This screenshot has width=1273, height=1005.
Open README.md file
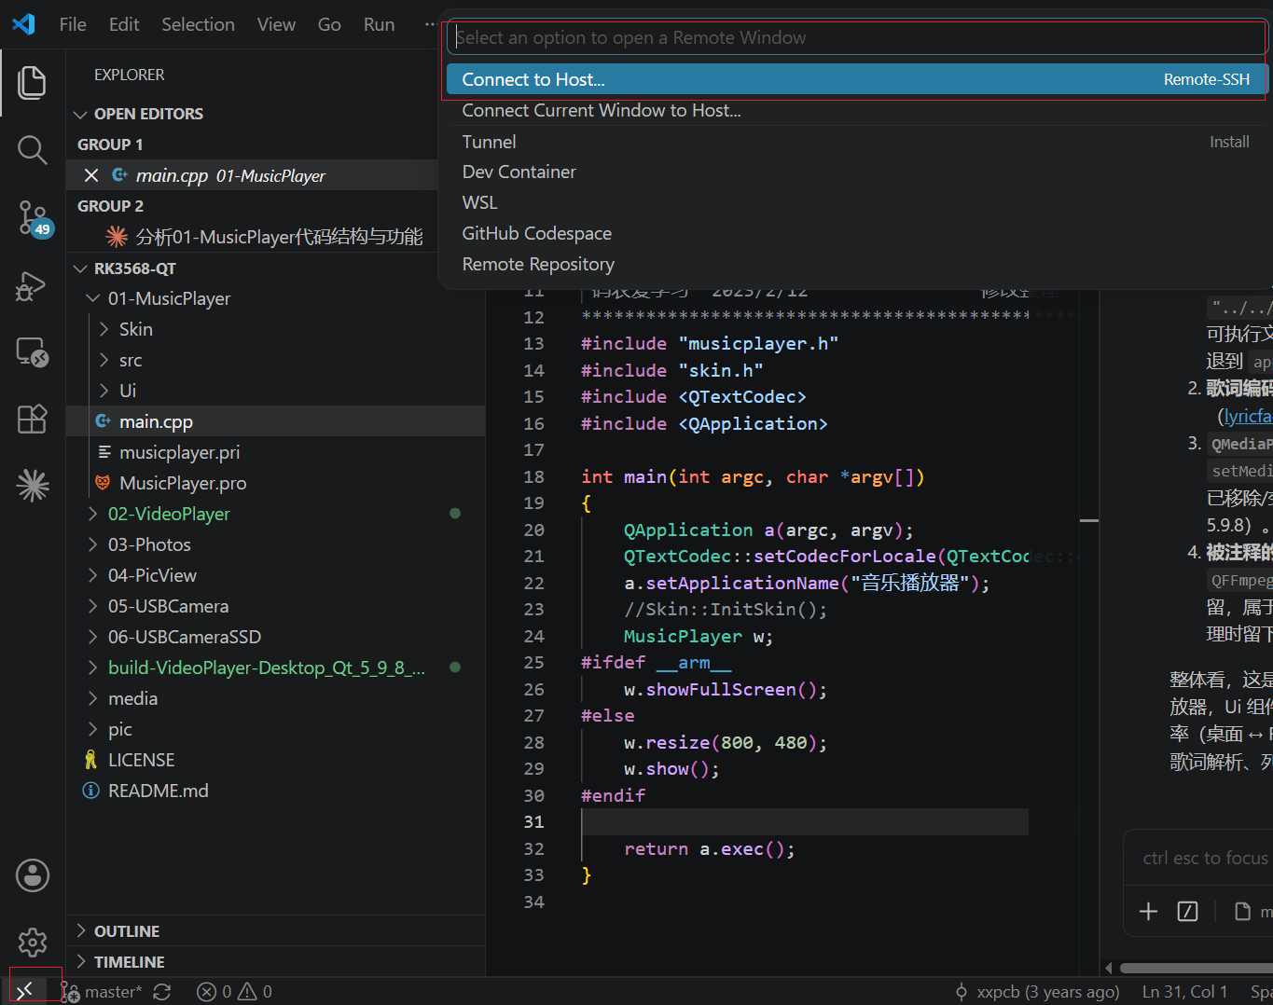click(x=275, y=791)
